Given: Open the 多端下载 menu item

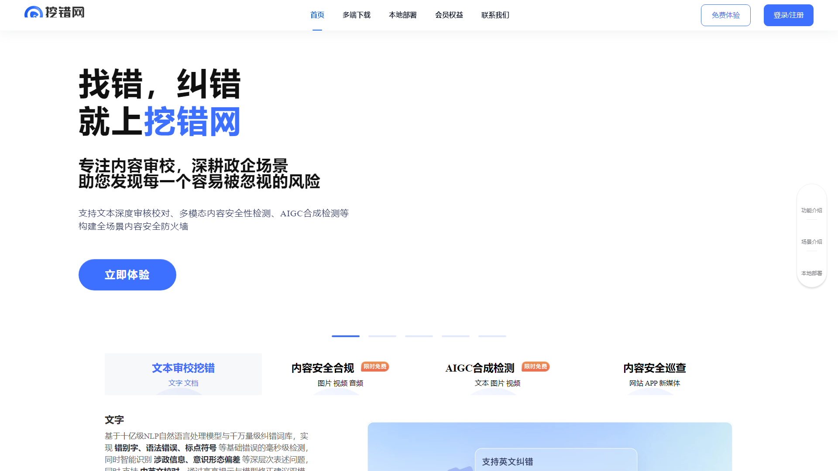Looking at the screenshot, I should tap(357, 15).
